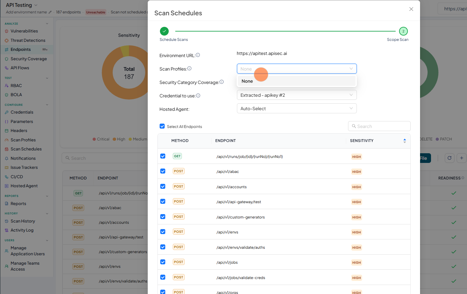Open the Hosted Agent Auto-Select dropdown
Screen dimensions: 467x294
297,109
